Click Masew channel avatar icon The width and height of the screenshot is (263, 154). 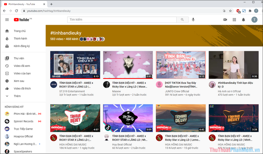pos(106,84)
